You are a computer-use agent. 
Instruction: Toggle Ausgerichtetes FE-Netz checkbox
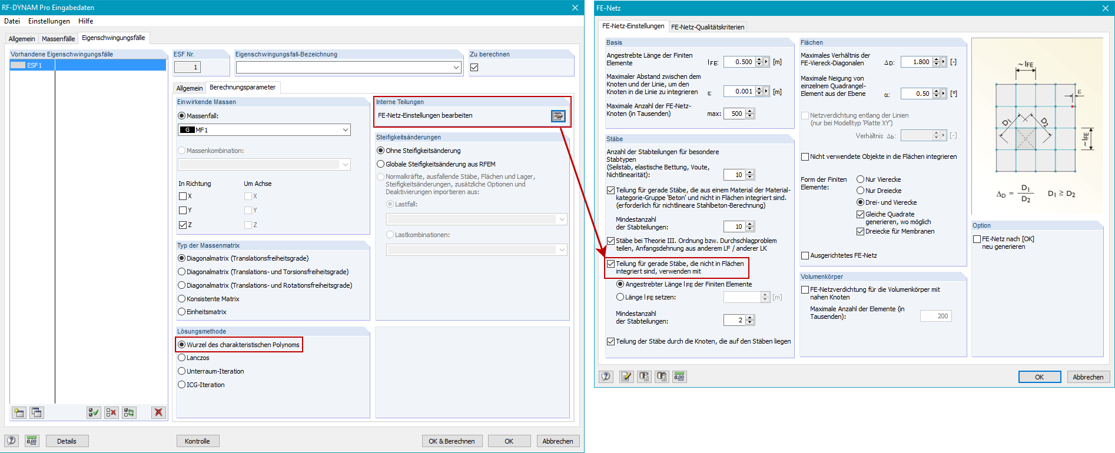pyautogui.click(x=805, y=255)
